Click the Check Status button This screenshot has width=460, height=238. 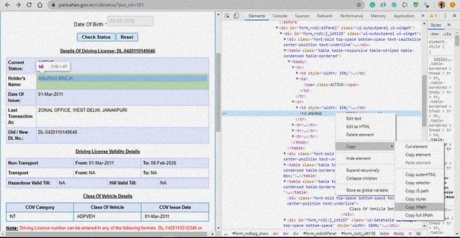[x=96, y=37]
